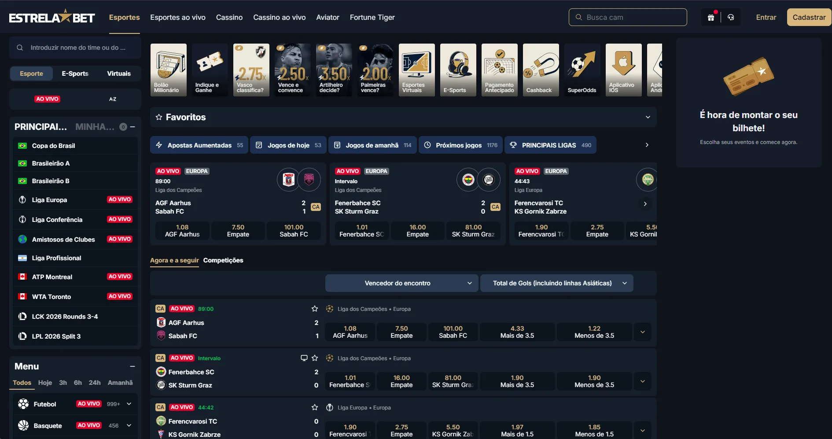This screenshot has width=832, height=439.
Task: Collapse the Menu panel
Action: [x=133, y=366]
